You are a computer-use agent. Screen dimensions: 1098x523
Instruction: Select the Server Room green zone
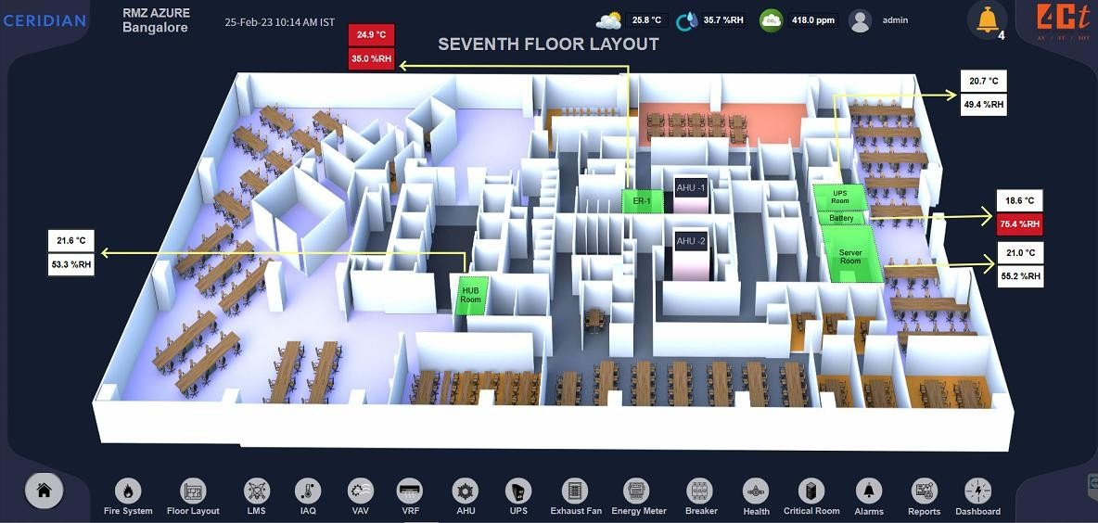coord(850,253)
